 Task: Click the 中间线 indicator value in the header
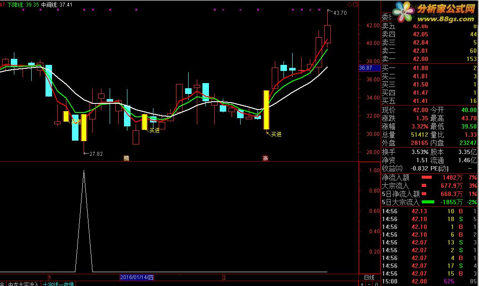coord(56,5)
